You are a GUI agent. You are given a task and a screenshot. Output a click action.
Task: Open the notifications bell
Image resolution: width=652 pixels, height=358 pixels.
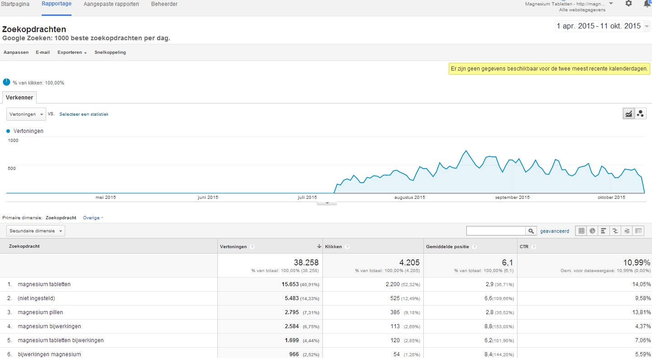tap(647, 3)
